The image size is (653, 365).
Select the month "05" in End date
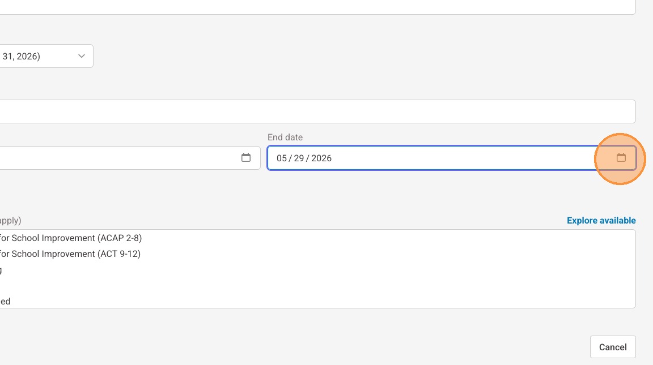pyautogui.click(x=282, y=158)
